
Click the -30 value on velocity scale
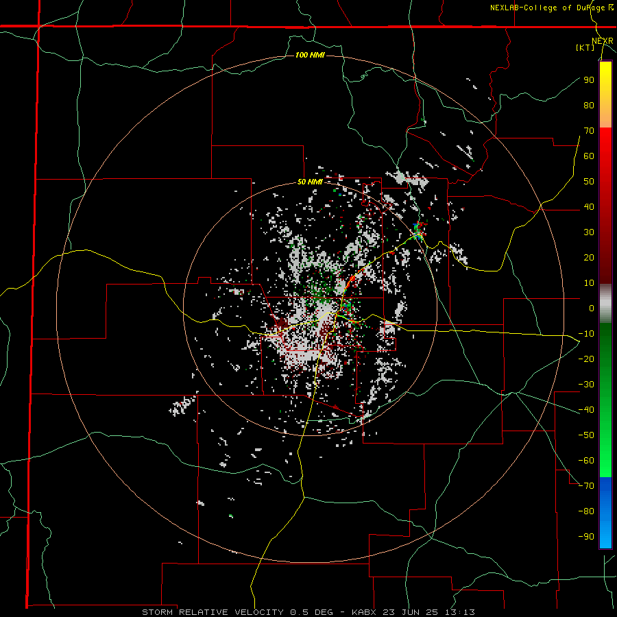586,384
